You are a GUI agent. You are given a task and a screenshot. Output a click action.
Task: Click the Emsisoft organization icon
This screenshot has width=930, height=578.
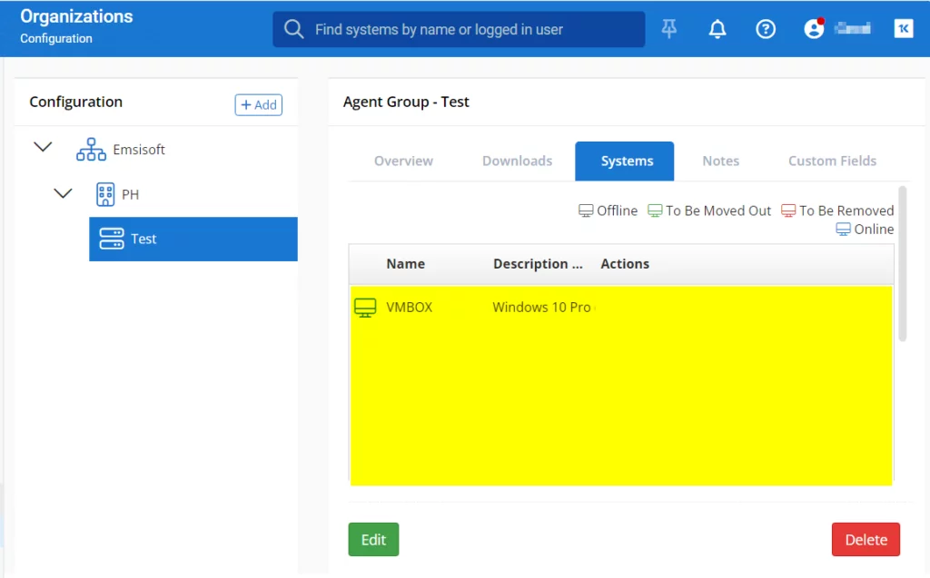91,150
